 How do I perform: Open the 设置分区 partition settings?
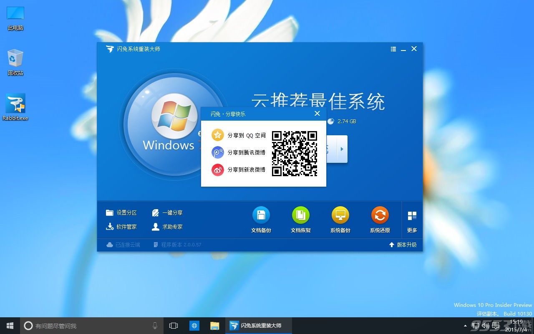[x=121, y=213]
